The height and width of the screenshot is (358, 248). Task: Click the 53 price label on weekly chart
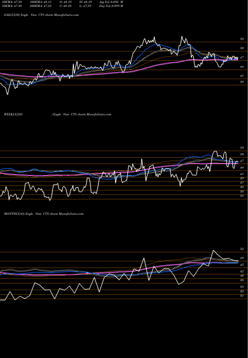pos(242,148)
